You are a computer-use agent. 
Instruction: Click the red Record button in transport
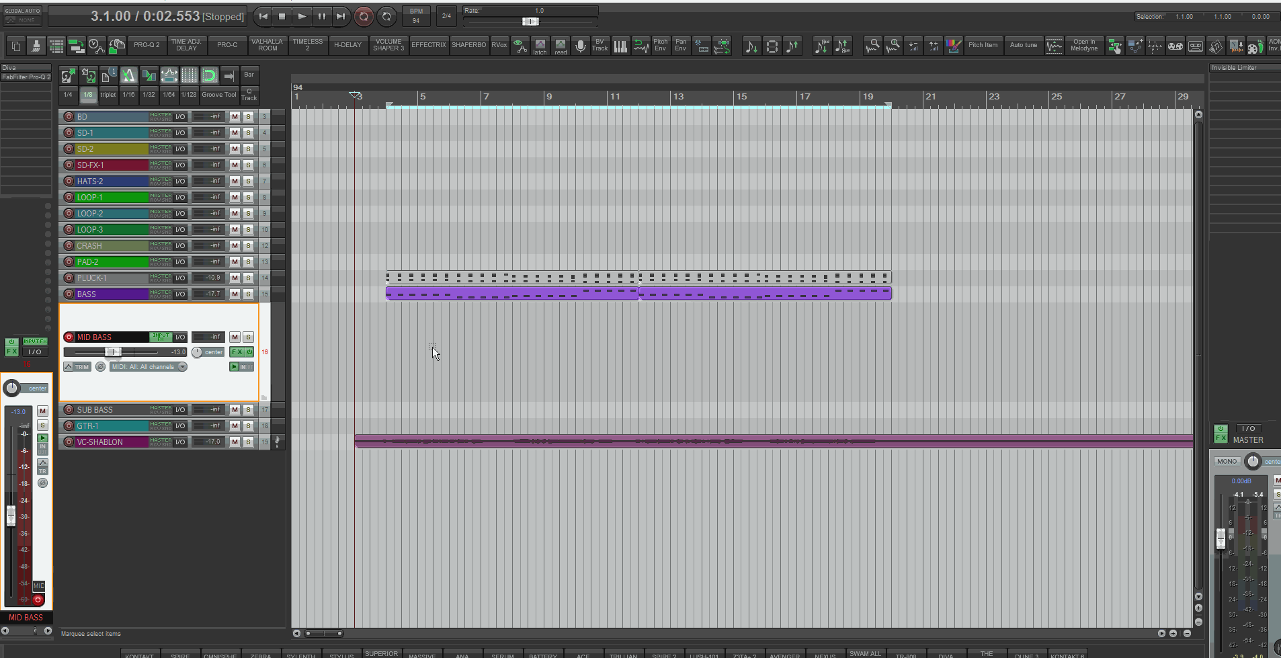[364, 16]
